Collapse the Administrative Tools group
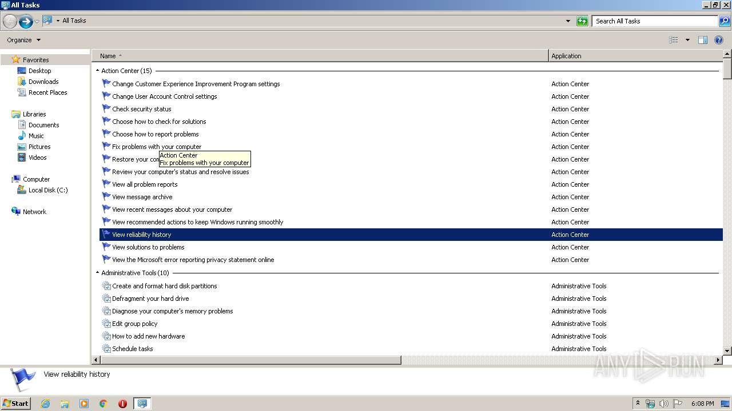Image resolution: width=732 pixels, height=411 pixels. (97, 273)
